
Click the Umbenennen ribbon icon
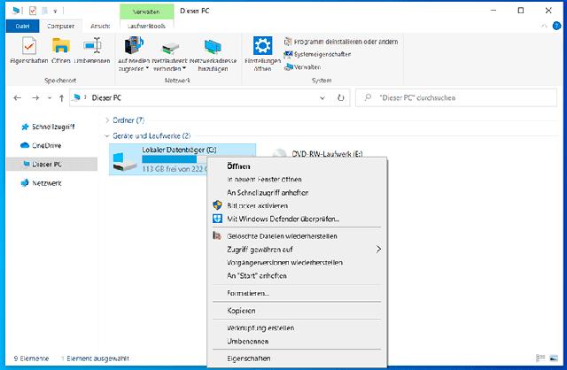92,46
